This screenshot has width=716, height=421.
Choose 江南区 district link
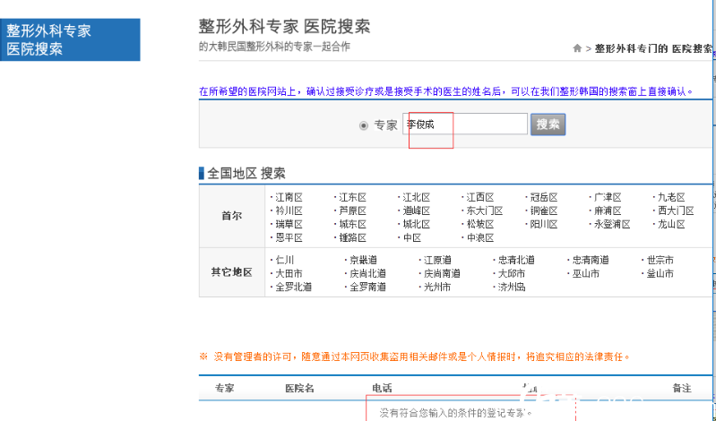tap(289, 197)
